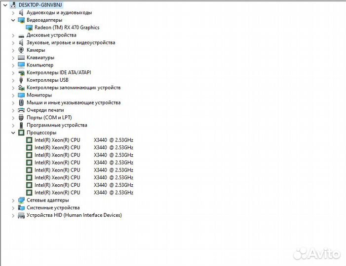
Task: Select the DESKTOP-G8NVBNJ label
Action: pyautogui.click(x=40, y=5)
